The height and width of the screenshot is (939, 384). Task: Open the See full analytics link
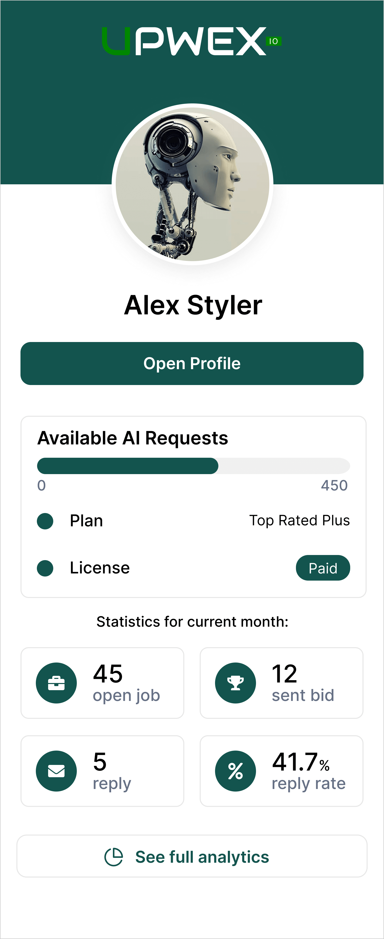coord(202,857)
